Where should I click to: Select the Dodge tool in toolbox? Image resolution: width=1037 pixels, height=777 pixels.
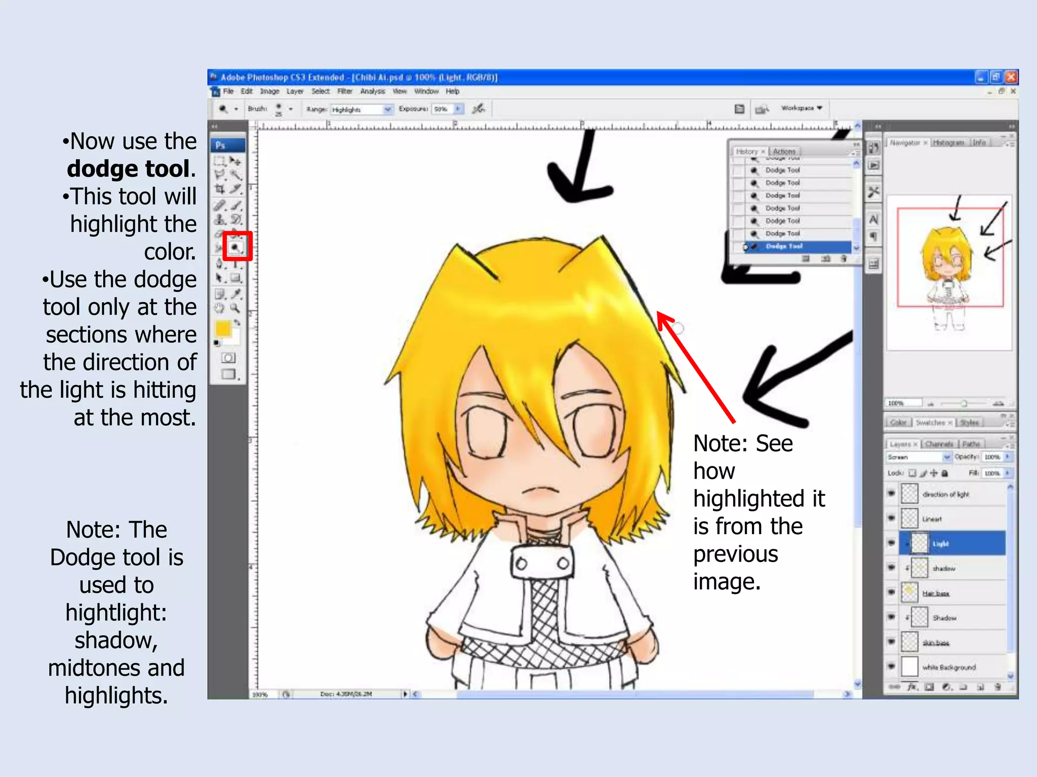coord(235,247)
